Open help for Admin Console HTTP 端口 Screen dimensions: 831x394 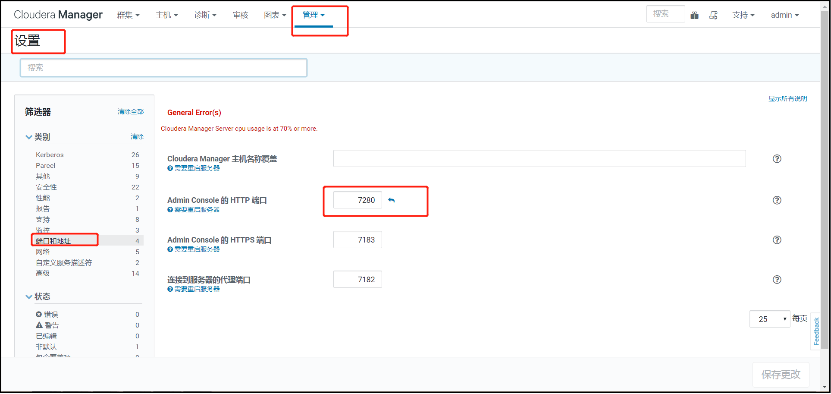tap(777, 200)
